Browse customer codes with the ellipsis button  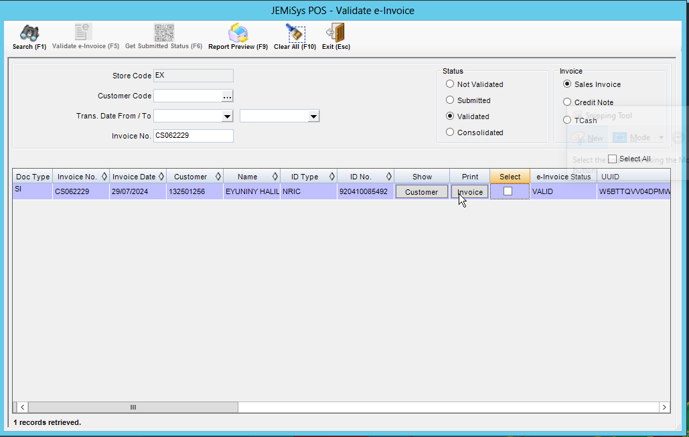[227, 96]
